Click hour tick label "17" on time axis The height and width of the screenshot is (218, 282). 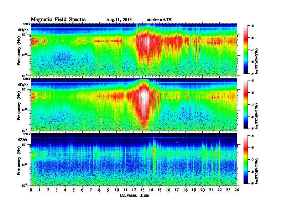click(x=177, y=190)
